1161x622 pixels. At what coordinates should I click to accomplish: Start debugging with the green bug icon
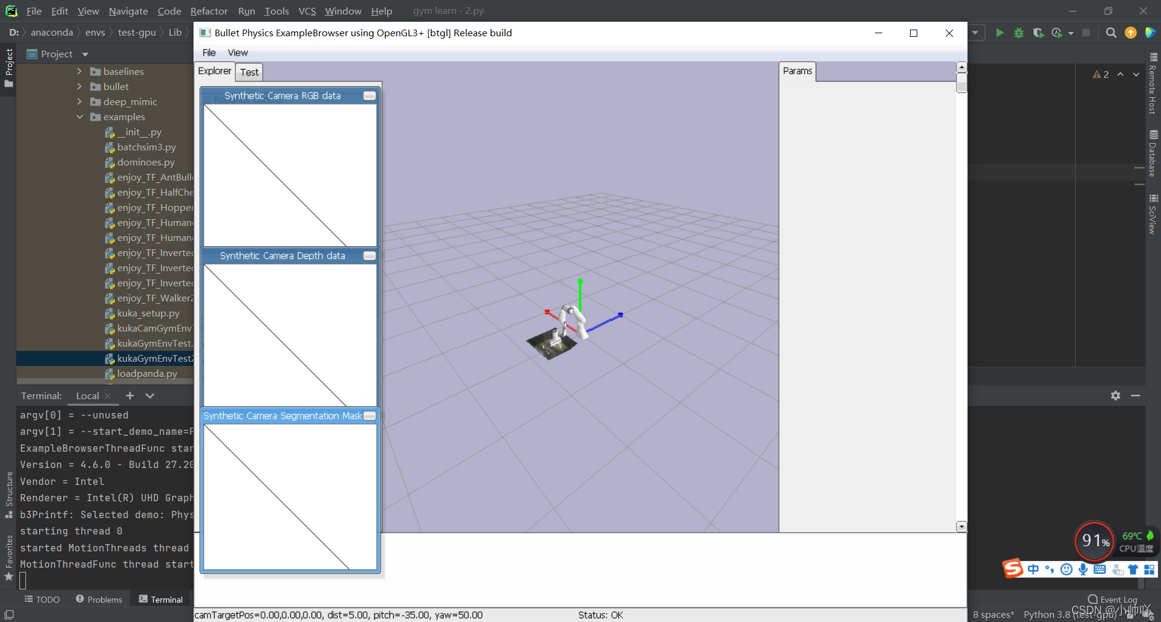click(1019, 33)
